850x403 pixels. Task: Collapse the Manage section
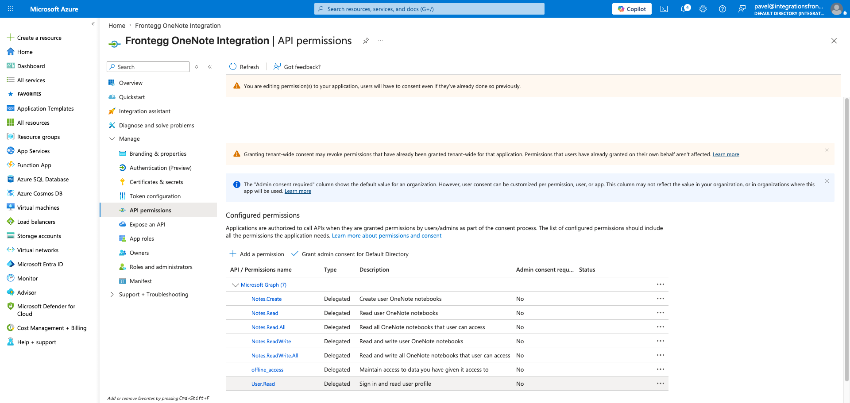[x=112, y=139]
